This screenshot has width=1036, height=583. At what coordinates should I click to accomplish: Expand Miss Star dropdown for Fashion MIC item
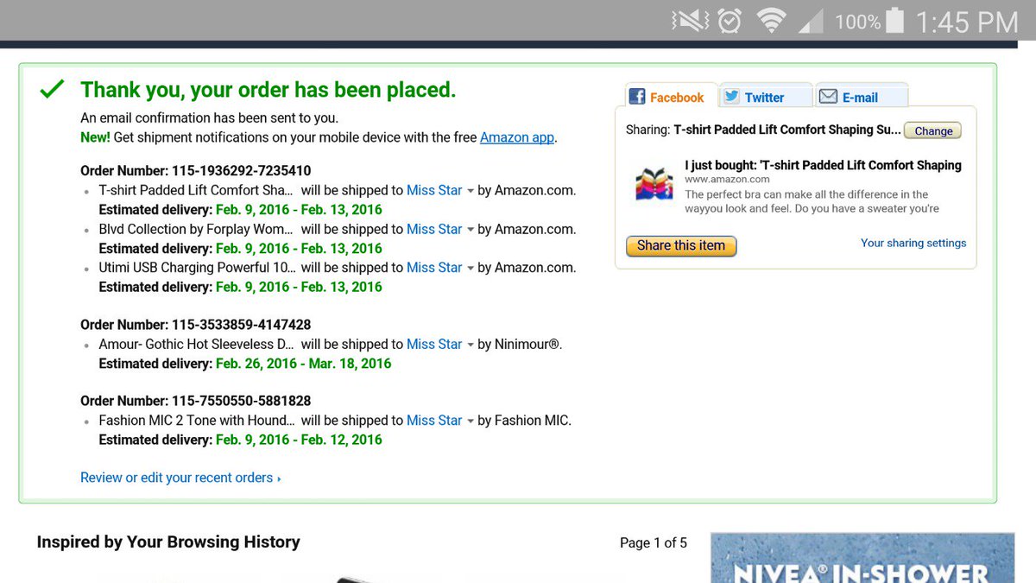point(471,421)
